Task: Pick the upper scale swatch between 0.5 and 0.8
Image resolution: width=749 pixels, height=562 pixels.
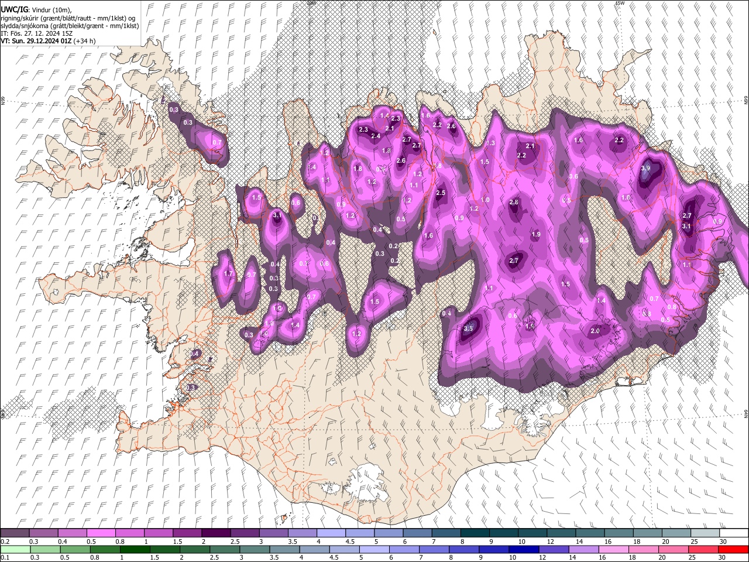Action: (101, 533)
